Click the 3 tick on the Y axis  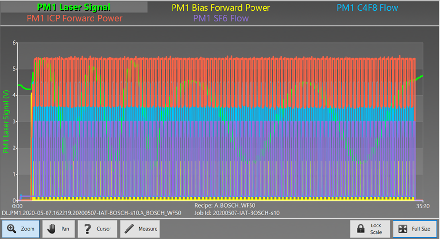pos(15,121)
